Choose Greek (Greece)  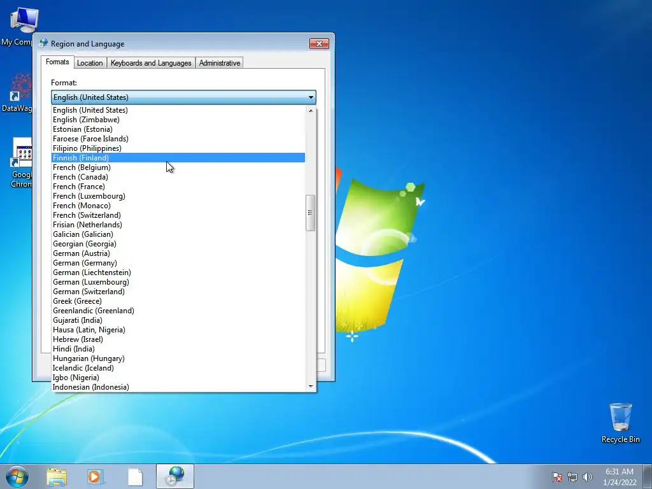(178, 301)
